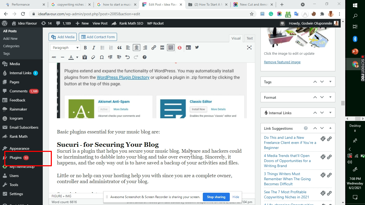Open the special character Omega tool
This screenshot has height=205, width=365.
pos(102,57)
